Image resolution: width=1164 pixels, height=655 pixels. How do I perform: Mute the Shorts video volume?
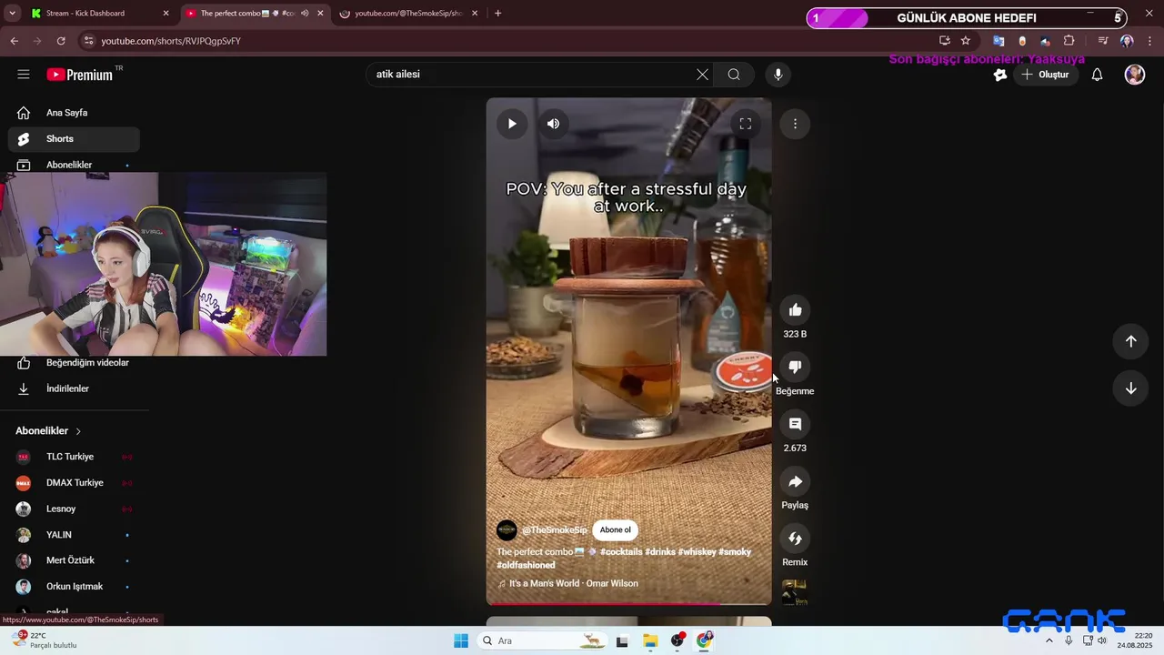click(553, 124)
